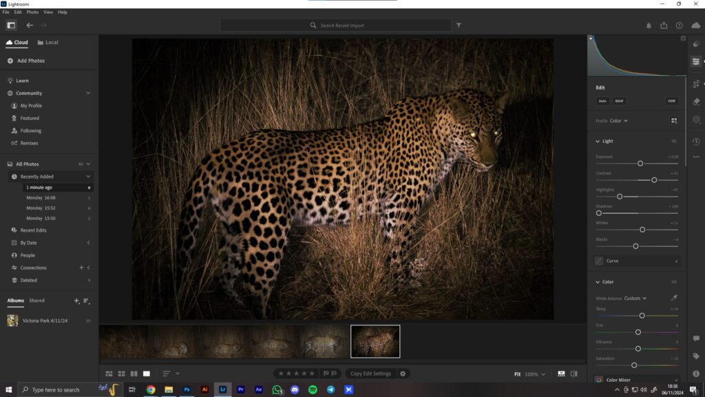Screen dimensions: 705x397
Task: Expand the By Date section
Action: pos(88,243)
